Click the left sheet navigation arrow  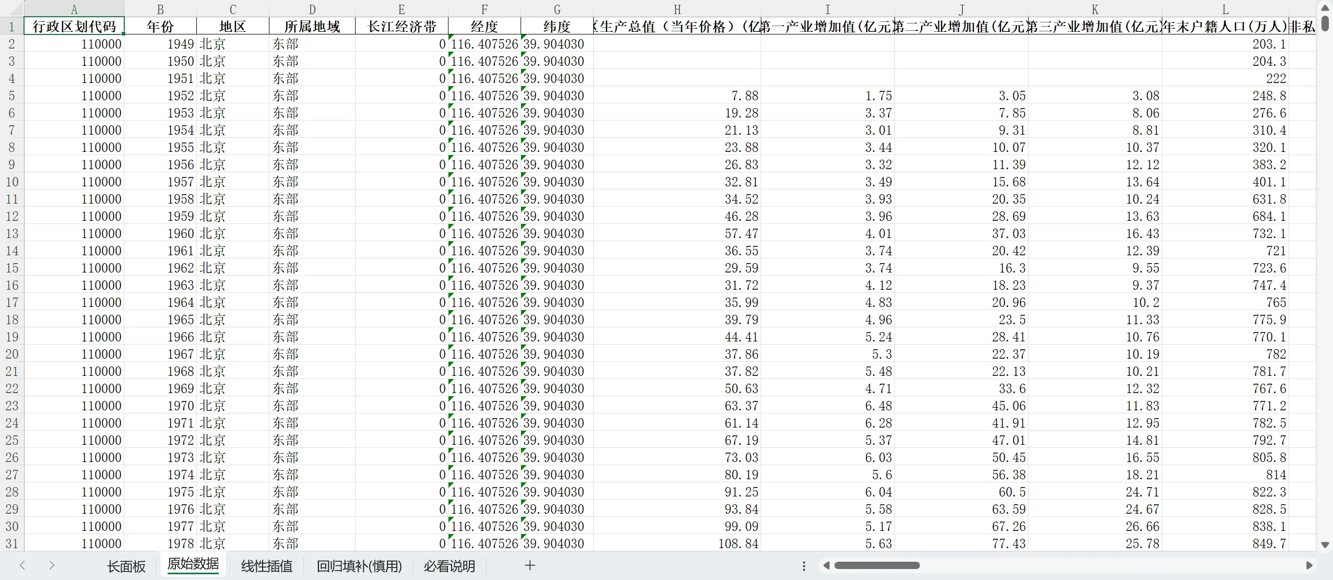click(22, 565)
